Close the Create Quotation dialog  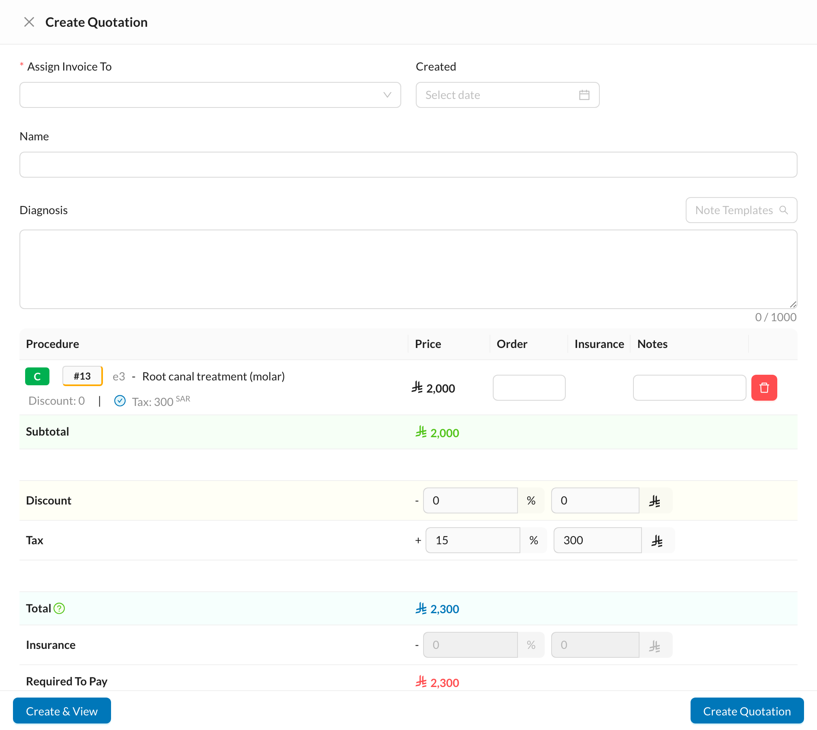[29, 22]
